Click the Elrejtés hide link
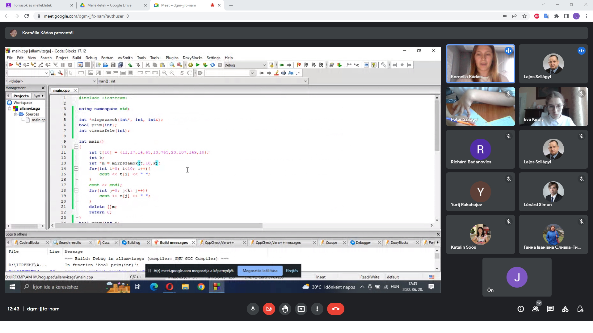Viewport: 593px width, 333px height. tap(292, 271)
